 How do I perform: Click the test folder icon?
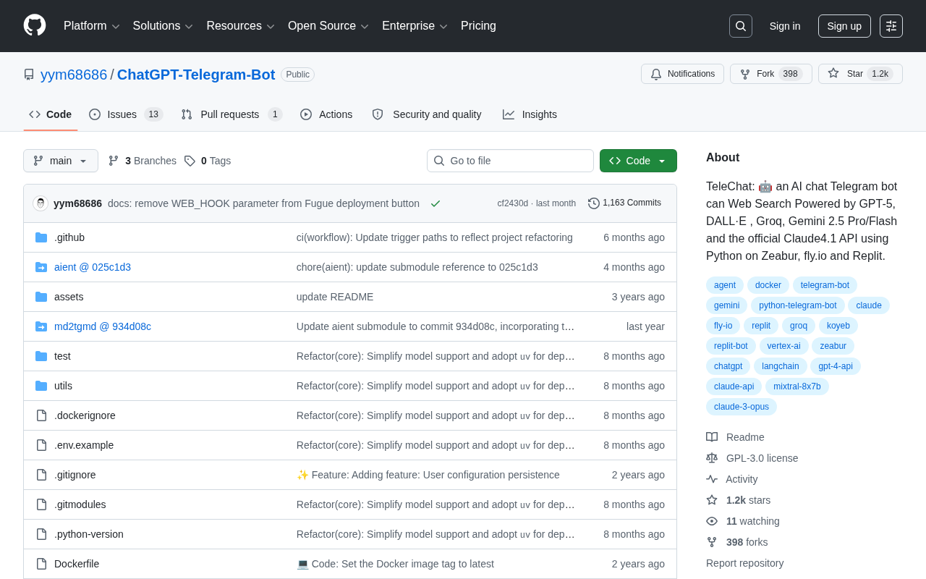41,356
